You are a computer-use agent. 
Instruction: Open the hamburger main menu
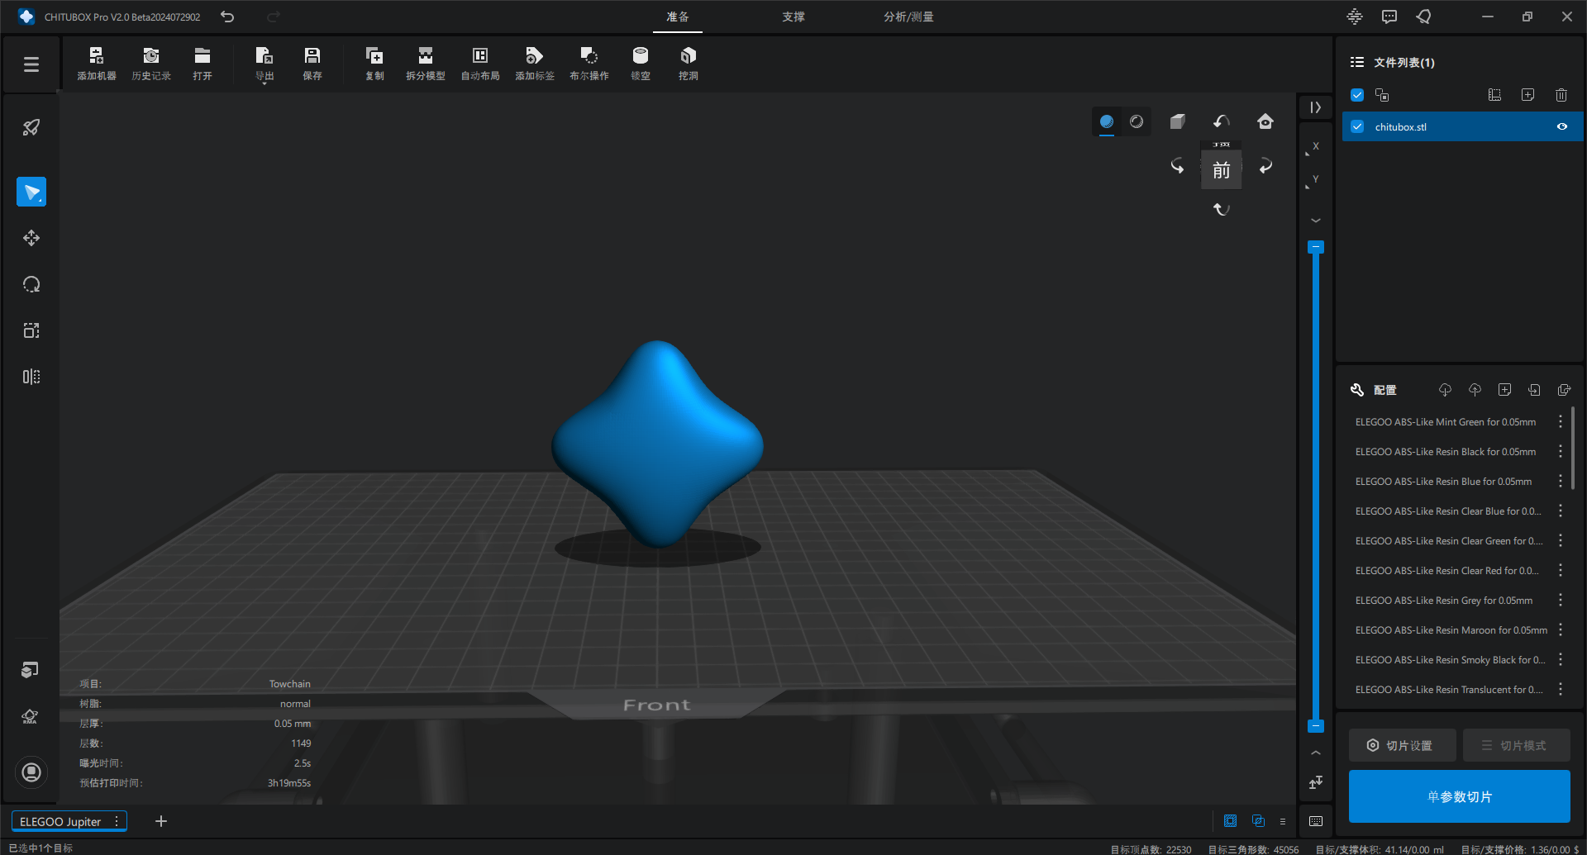pyautogui.click(x=31, y=64)
